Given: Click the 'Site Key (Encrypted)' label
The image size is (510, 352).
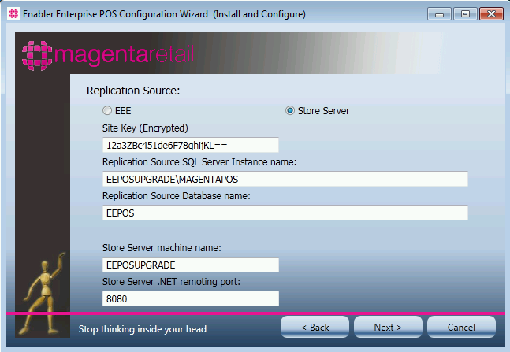Looking at the screenshot, I should coord(145,128).
